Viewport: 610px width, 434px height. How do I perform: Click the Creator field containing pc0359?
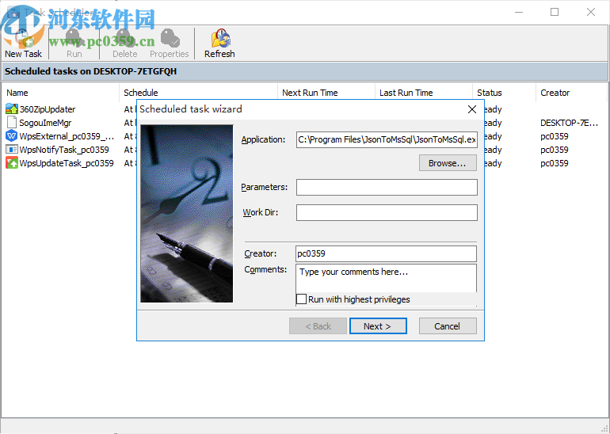click(386, 253)
